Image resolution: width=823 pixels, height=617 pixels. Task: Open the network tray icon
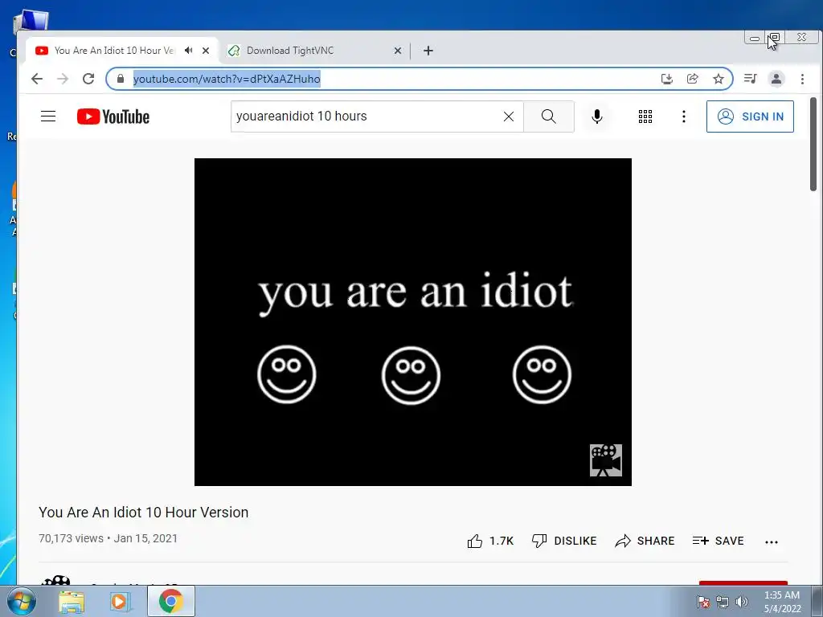[723, 602]
